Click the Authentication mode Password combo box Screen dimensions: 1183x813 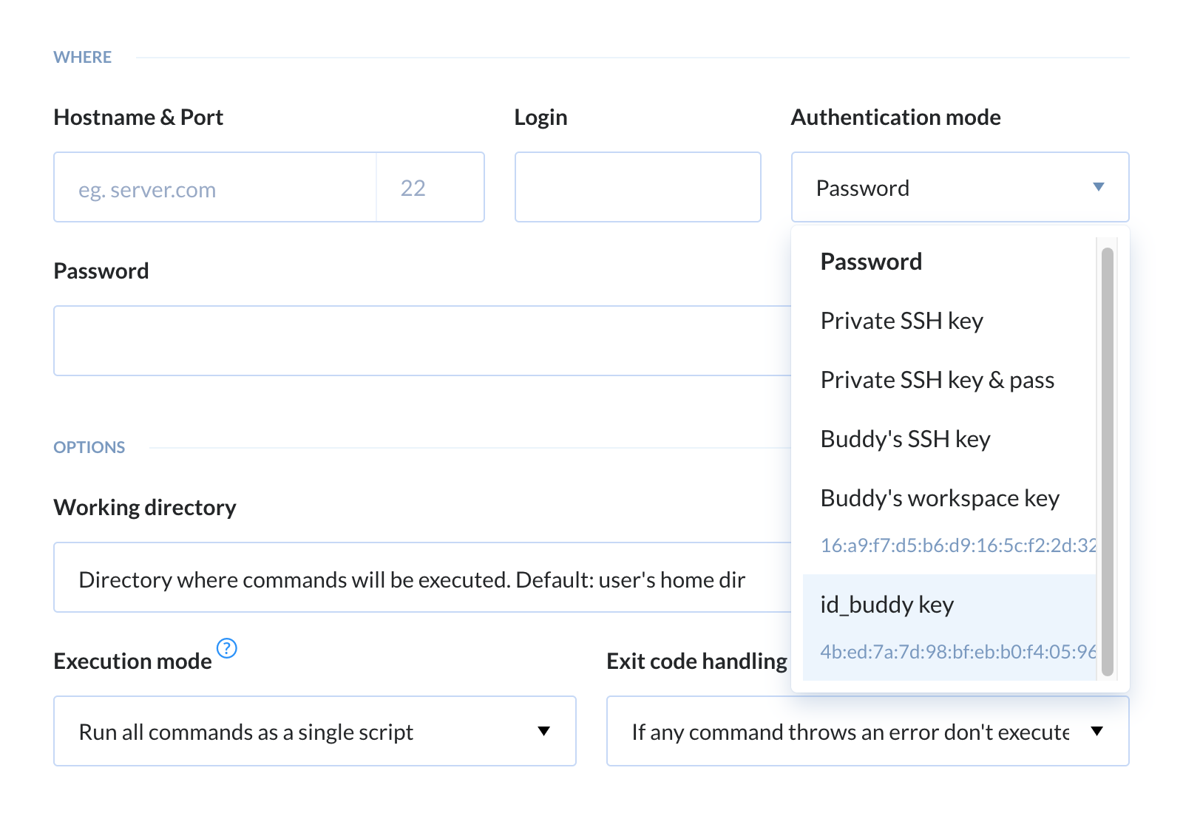[x=960, y=187]
